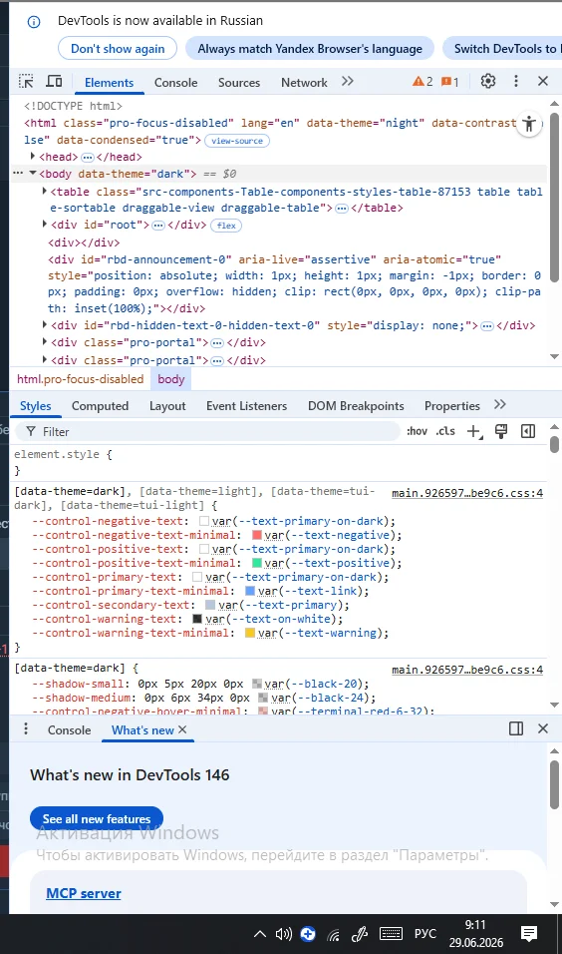Toggle the device toolbar icon
The height and width of the screenshot is (954, 562).
55,82
